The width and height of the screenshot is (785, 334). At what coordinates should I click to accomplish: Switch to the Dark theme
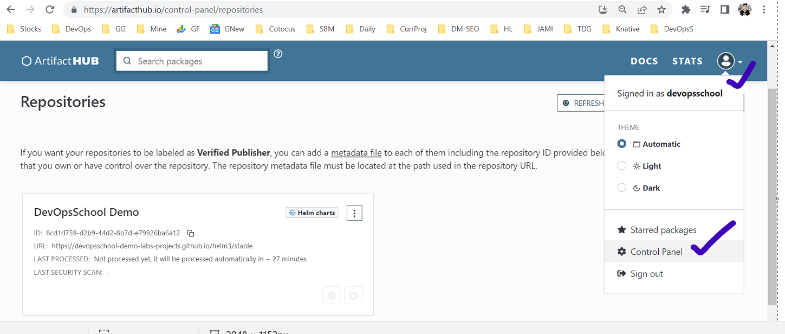pyautogui.click(x=622, y=188)
